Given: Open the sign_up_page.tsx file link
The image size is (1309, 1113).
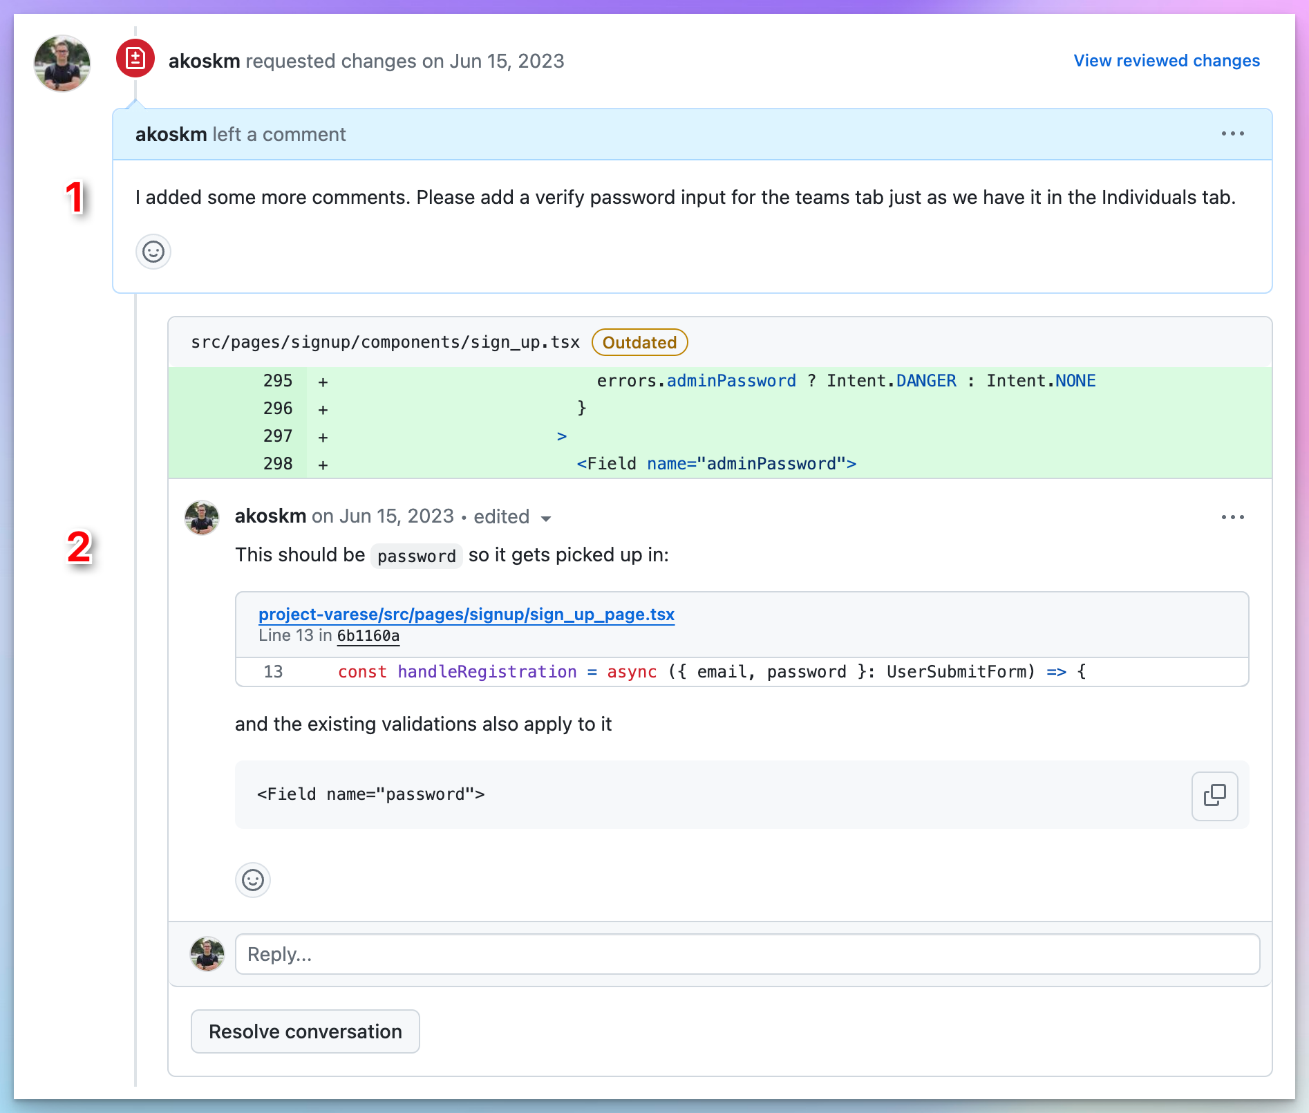Looking at the screenshot, I should click(467, 614).
